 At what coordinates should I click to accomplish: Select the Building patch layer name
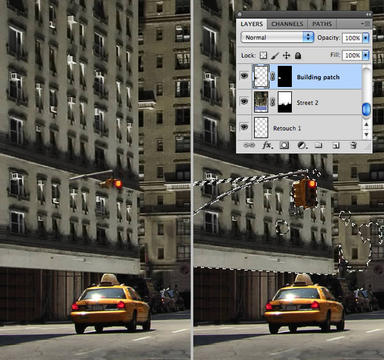(x=318, y=77)
